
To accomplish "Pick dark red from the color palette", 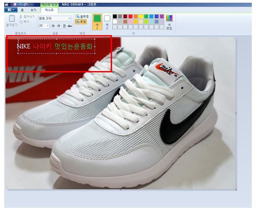I will pyautogui.click(x=126, y=16).
